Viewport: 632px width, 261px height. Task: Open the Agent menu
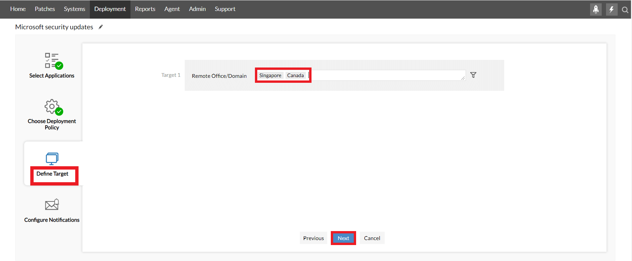point(172,9)
